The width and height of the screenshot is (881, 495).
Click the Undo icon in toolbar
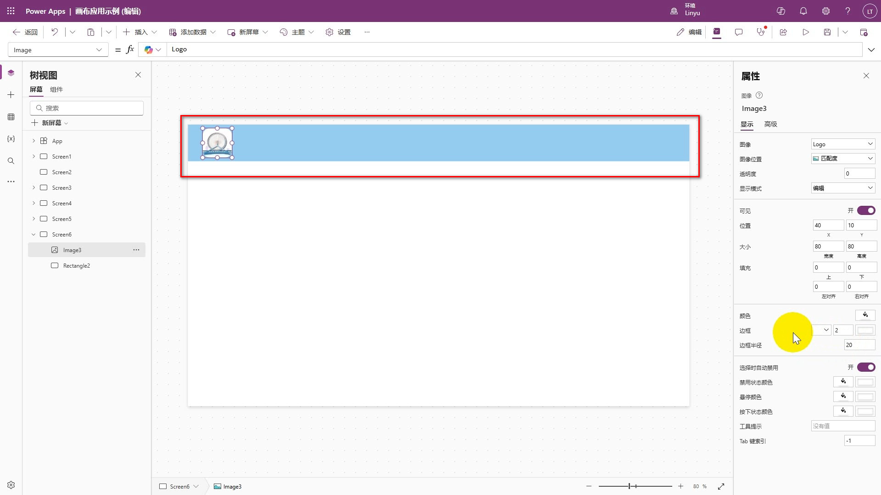[55, 32]
